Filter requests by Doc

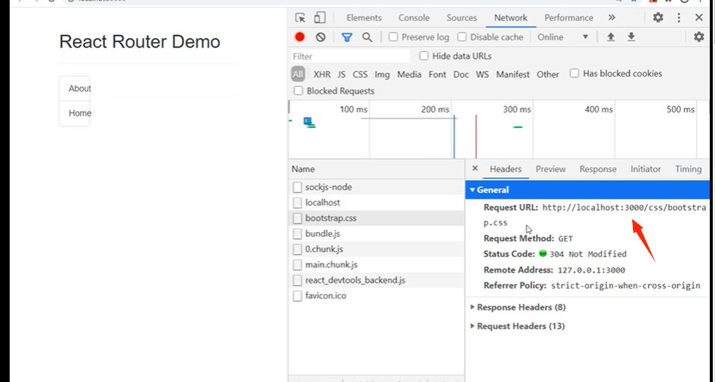pos(461,74)
